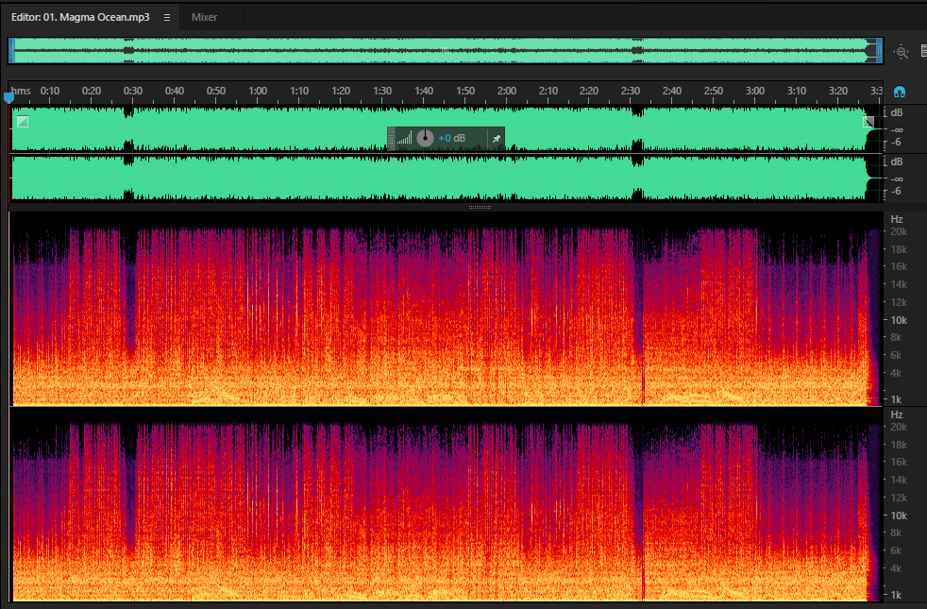This screenshot has height=609, width=927.
Task: Click the 1:30 mark on the time ruler
Action: coord(382,91)
